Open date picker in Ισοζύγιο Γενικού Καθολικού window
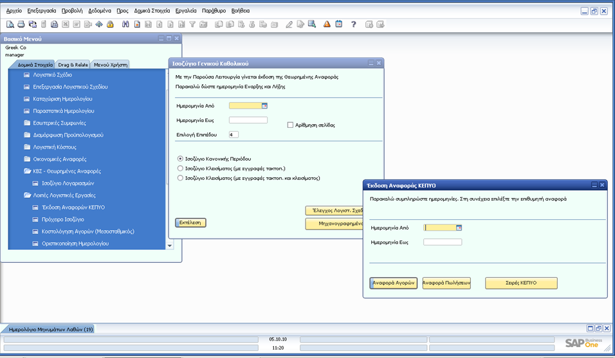The width and height of the screenshot is (615, 358). coord(264,106)
